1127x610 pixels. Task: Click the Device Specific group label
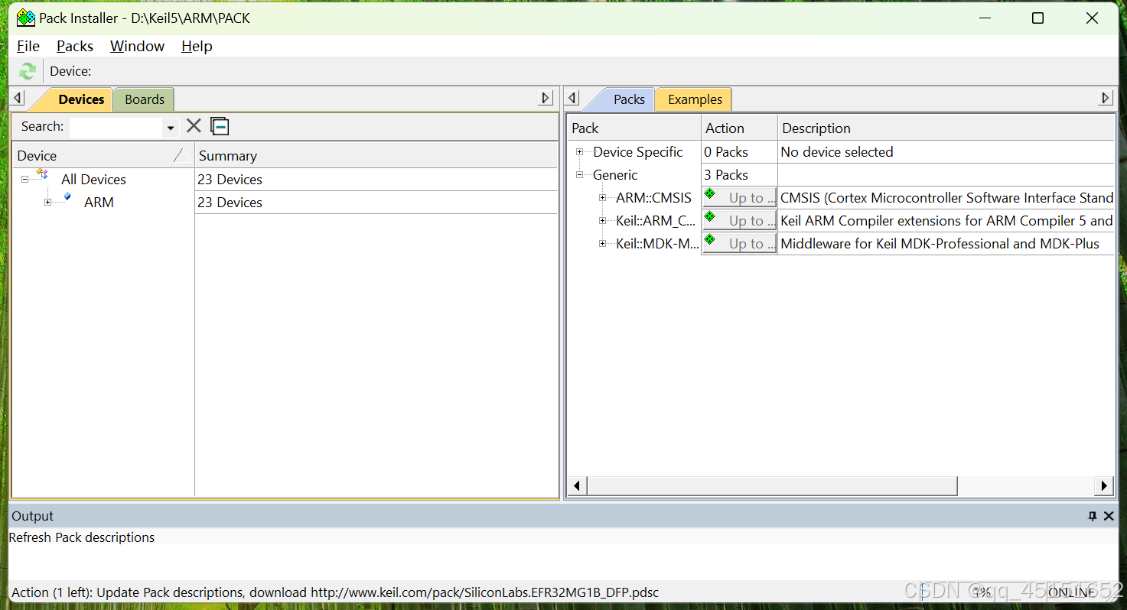tap(637, 152)
